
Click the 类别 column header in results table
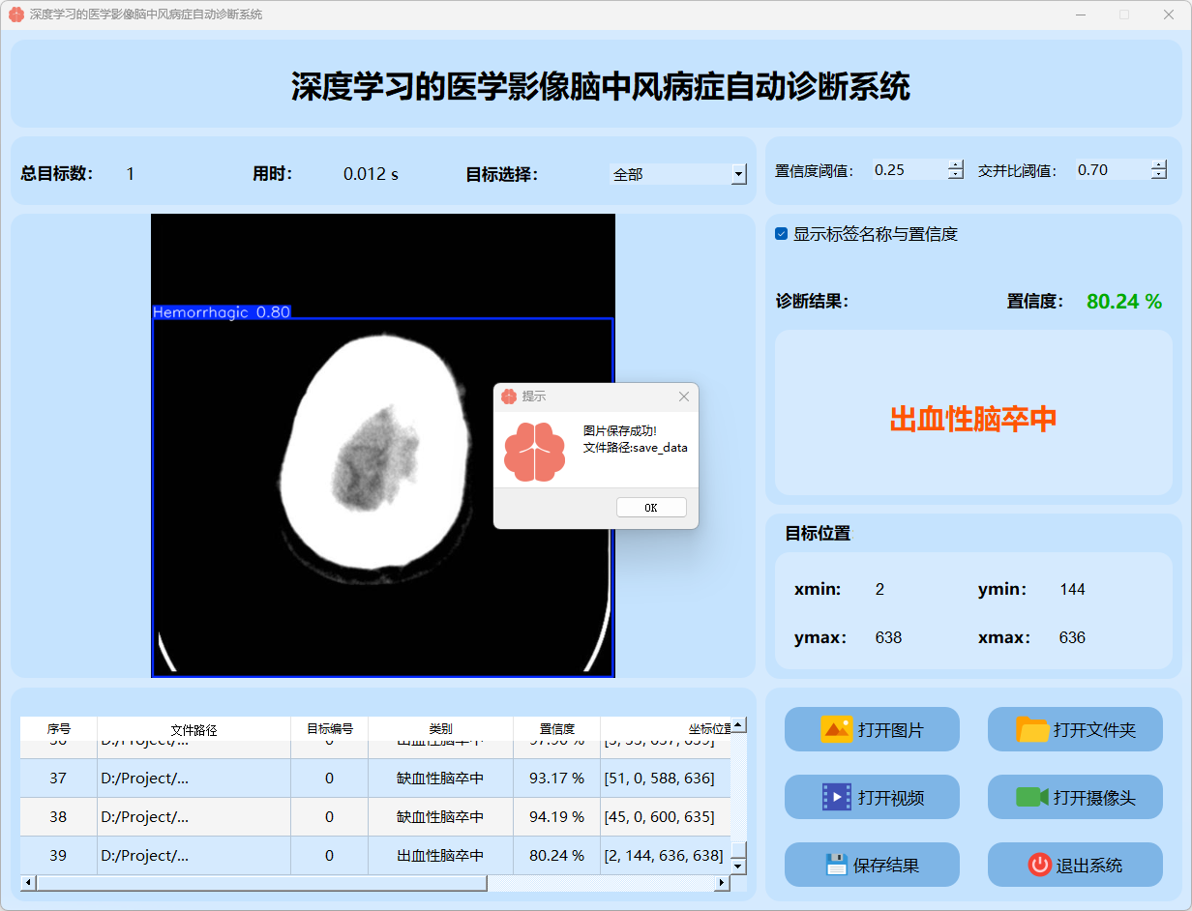tap(440, 729)
